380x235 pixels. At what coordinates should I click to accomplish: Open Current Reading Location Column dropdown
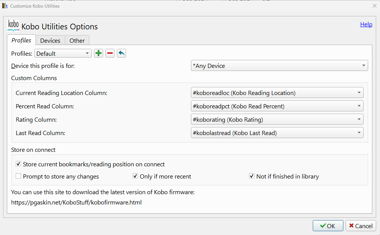pyautogui.click(x=277, y=93)
